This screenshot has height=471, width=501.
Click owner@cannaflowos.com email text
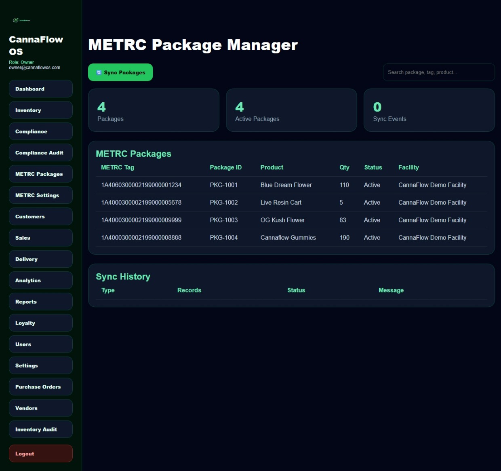coord(35,68)
